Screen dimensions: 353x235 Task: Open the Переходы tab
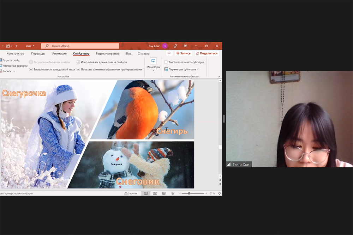[x=38, y=54]
